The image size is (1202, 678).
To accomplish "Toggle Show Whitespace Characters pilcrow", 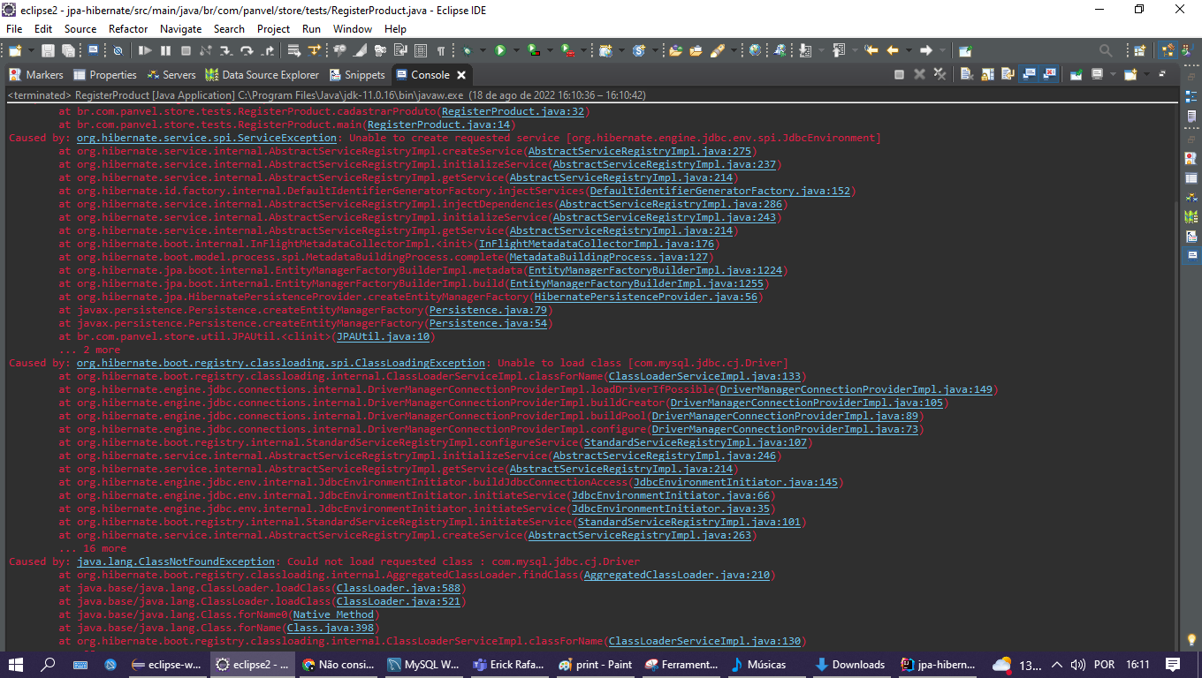I will [x=440, y=50].
